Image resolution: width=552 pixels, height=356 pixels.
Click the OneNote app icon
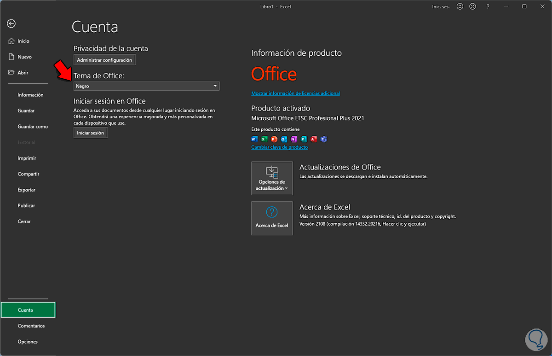tap(294, 139)
